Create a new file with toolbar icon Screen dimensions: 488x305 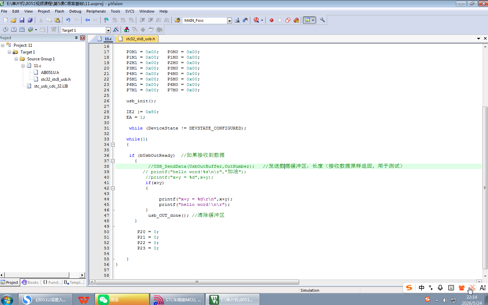[x=5, y=20]
